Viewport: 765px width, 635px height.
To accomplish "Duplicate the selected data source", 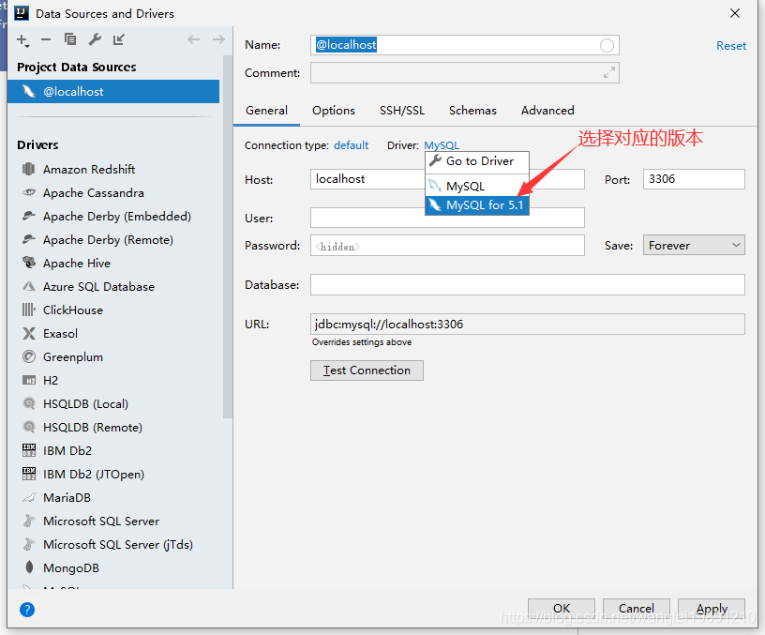I will pyautogui.click(x=70, y=39).
